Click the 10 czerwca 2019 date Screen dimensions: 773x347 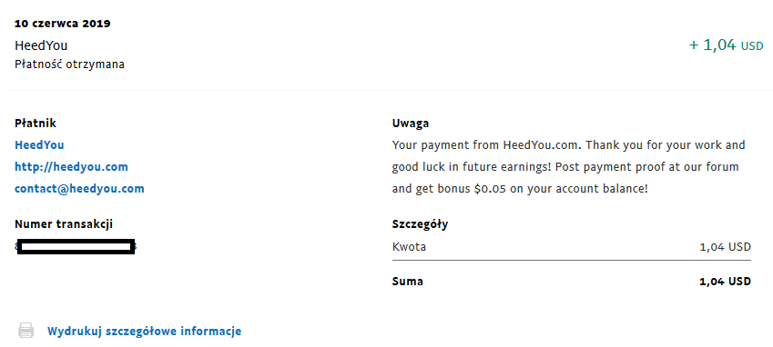pyautogui.click(x=63, y=24)
